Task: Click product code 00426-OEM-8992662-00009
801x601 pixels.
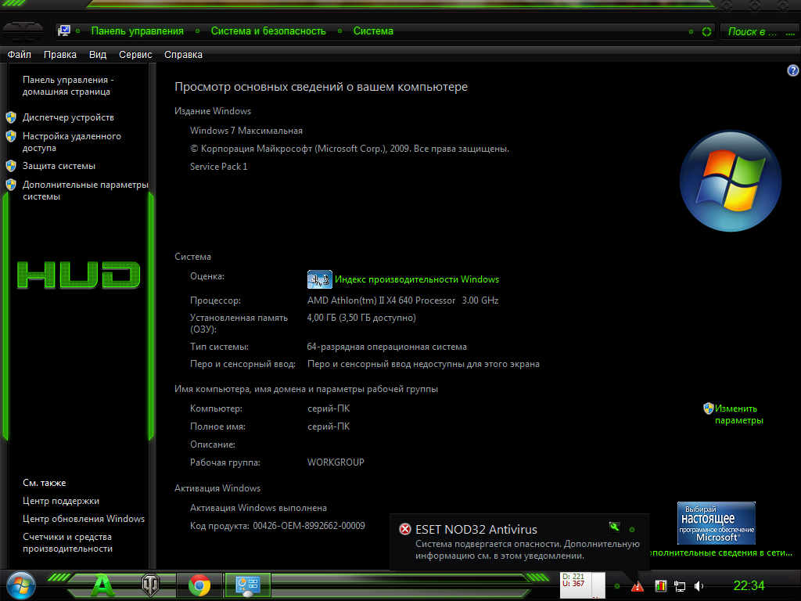Action: coord(309,526)
